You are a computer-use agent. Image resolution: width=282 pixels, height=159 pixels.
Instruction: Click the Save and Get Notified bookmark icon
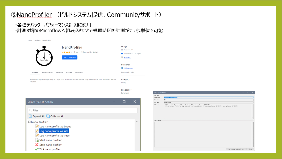pyautogui.click(x=82, y=52)
